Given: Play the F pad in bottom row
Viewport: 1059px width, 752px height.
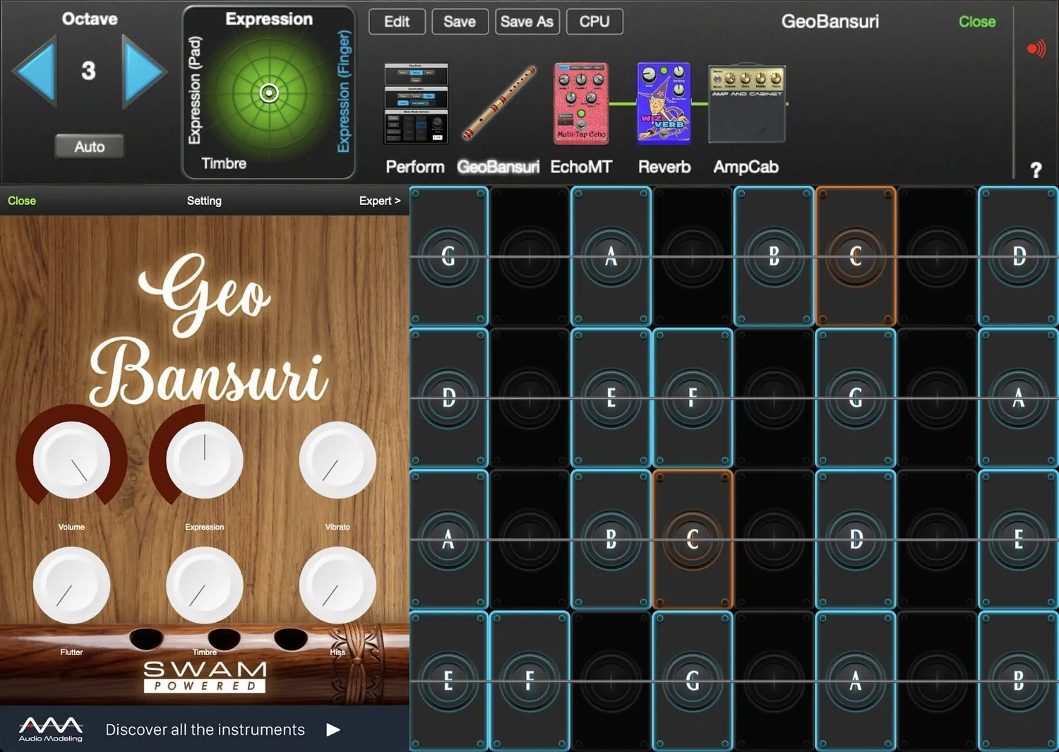Looking at the screenshot, I should (529, 681).
